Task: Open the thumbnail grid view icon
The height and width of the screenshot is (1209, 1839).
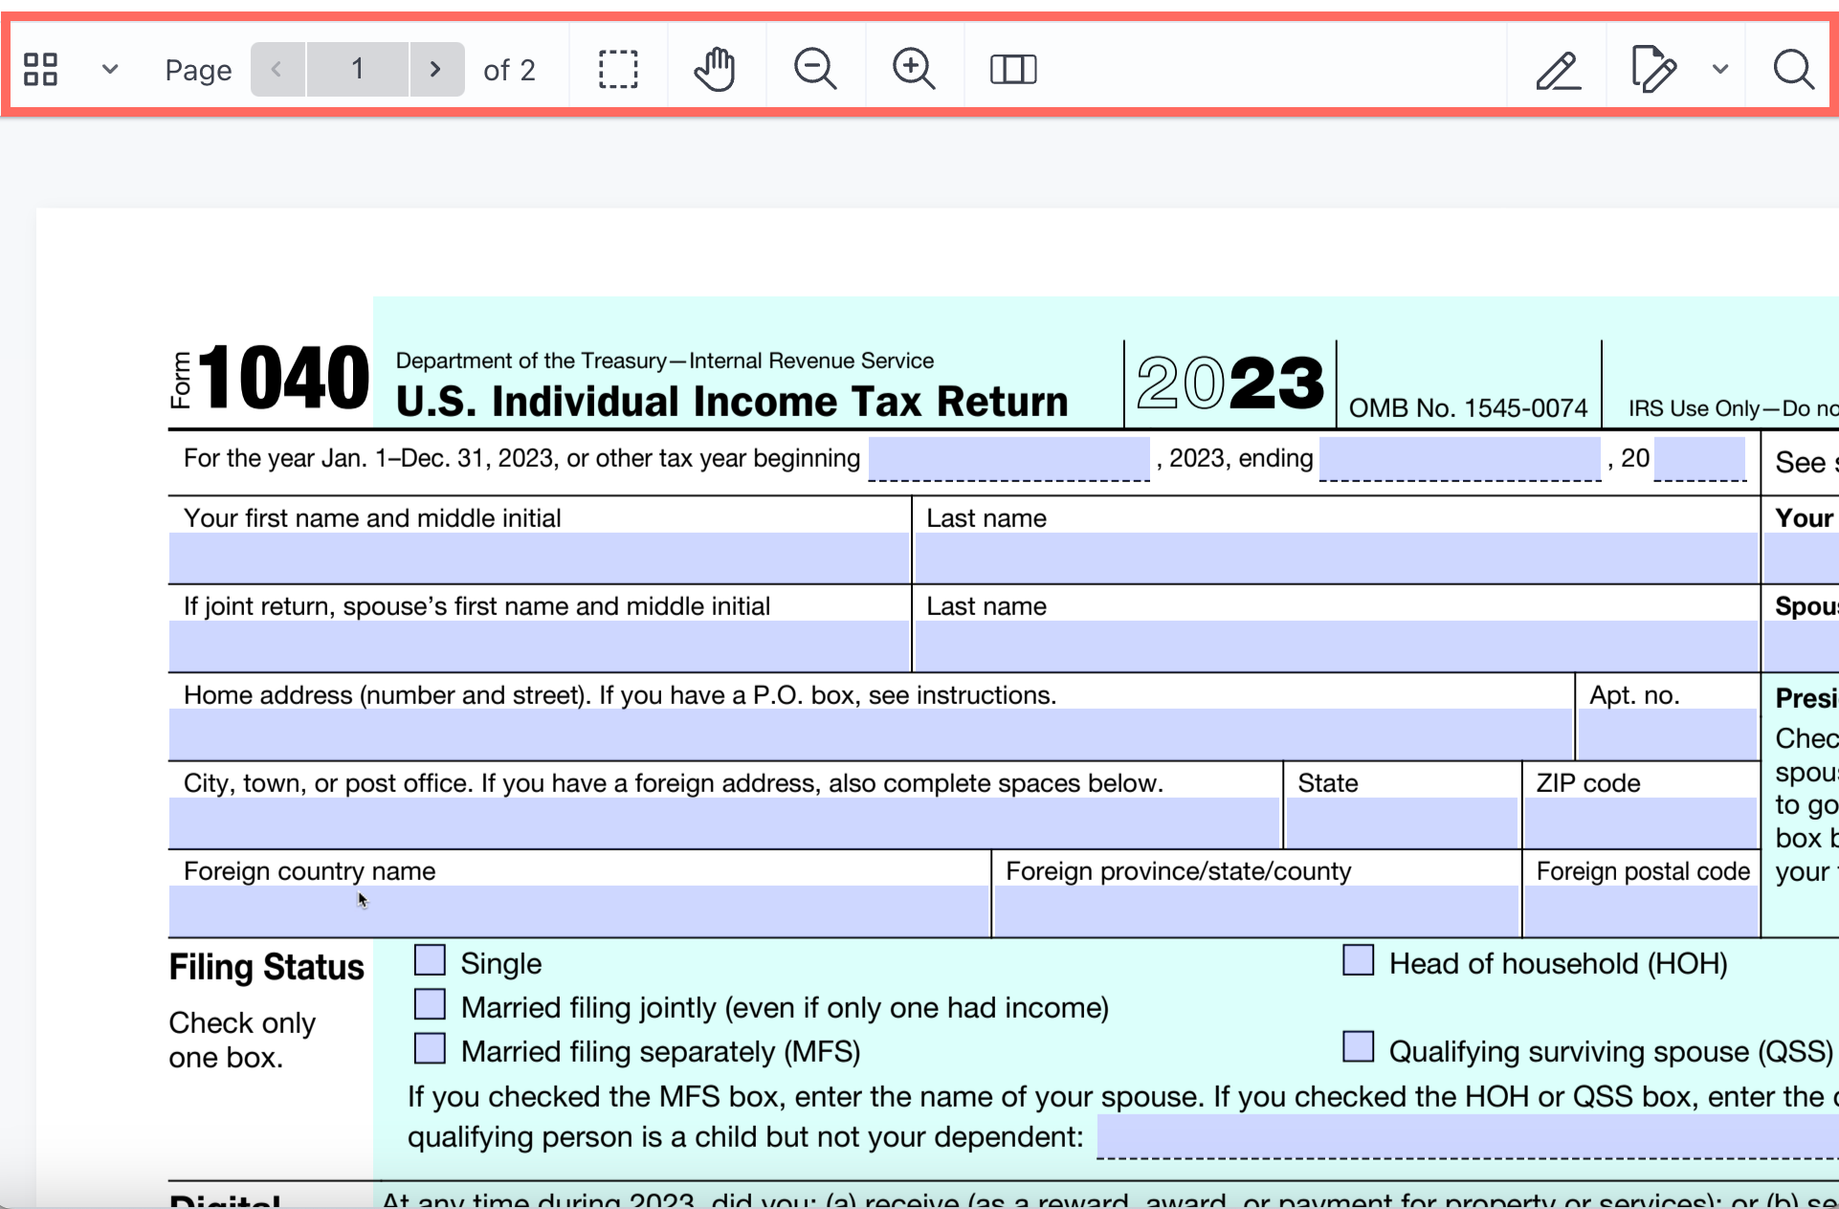Action: click(40, 69)
